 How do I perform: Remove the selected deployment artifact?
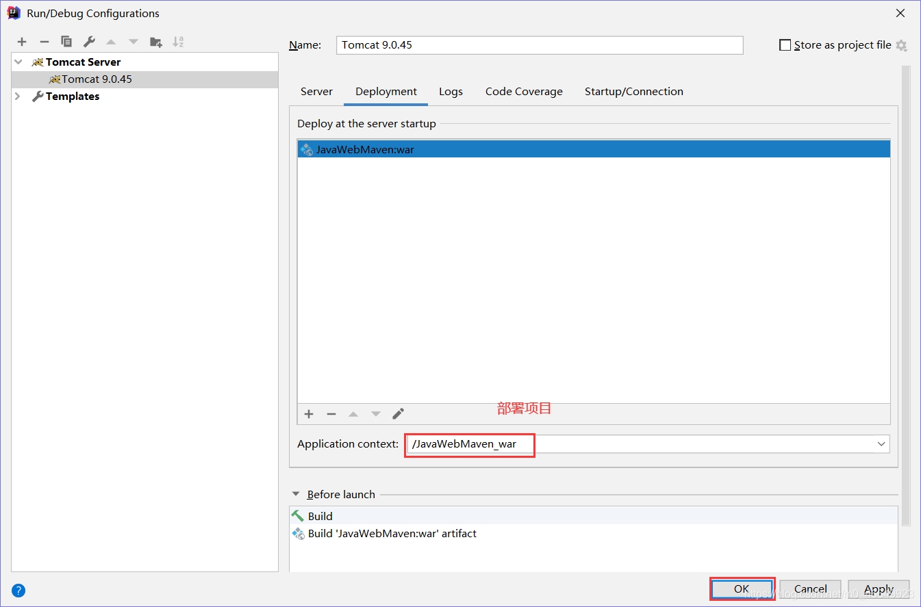(x=331, y=414)
